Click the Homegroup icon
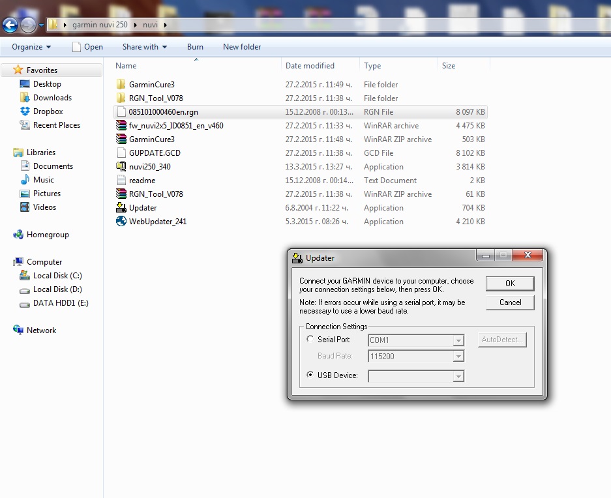 tap(18, 235)
